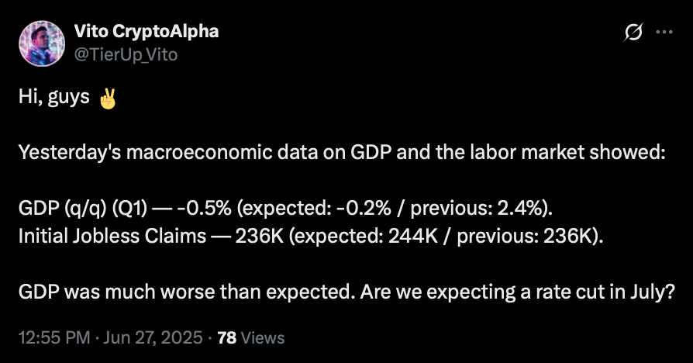Click the 244K expected jobless claims value
Viewport: 693px width, 363px height.
[x=413, y=236]
